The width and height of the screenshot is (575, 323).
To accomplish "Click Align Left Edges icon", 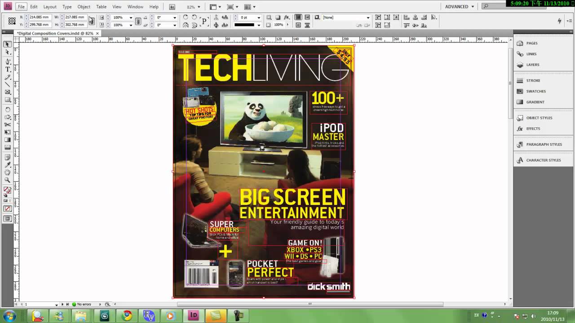I will [407, 17].
